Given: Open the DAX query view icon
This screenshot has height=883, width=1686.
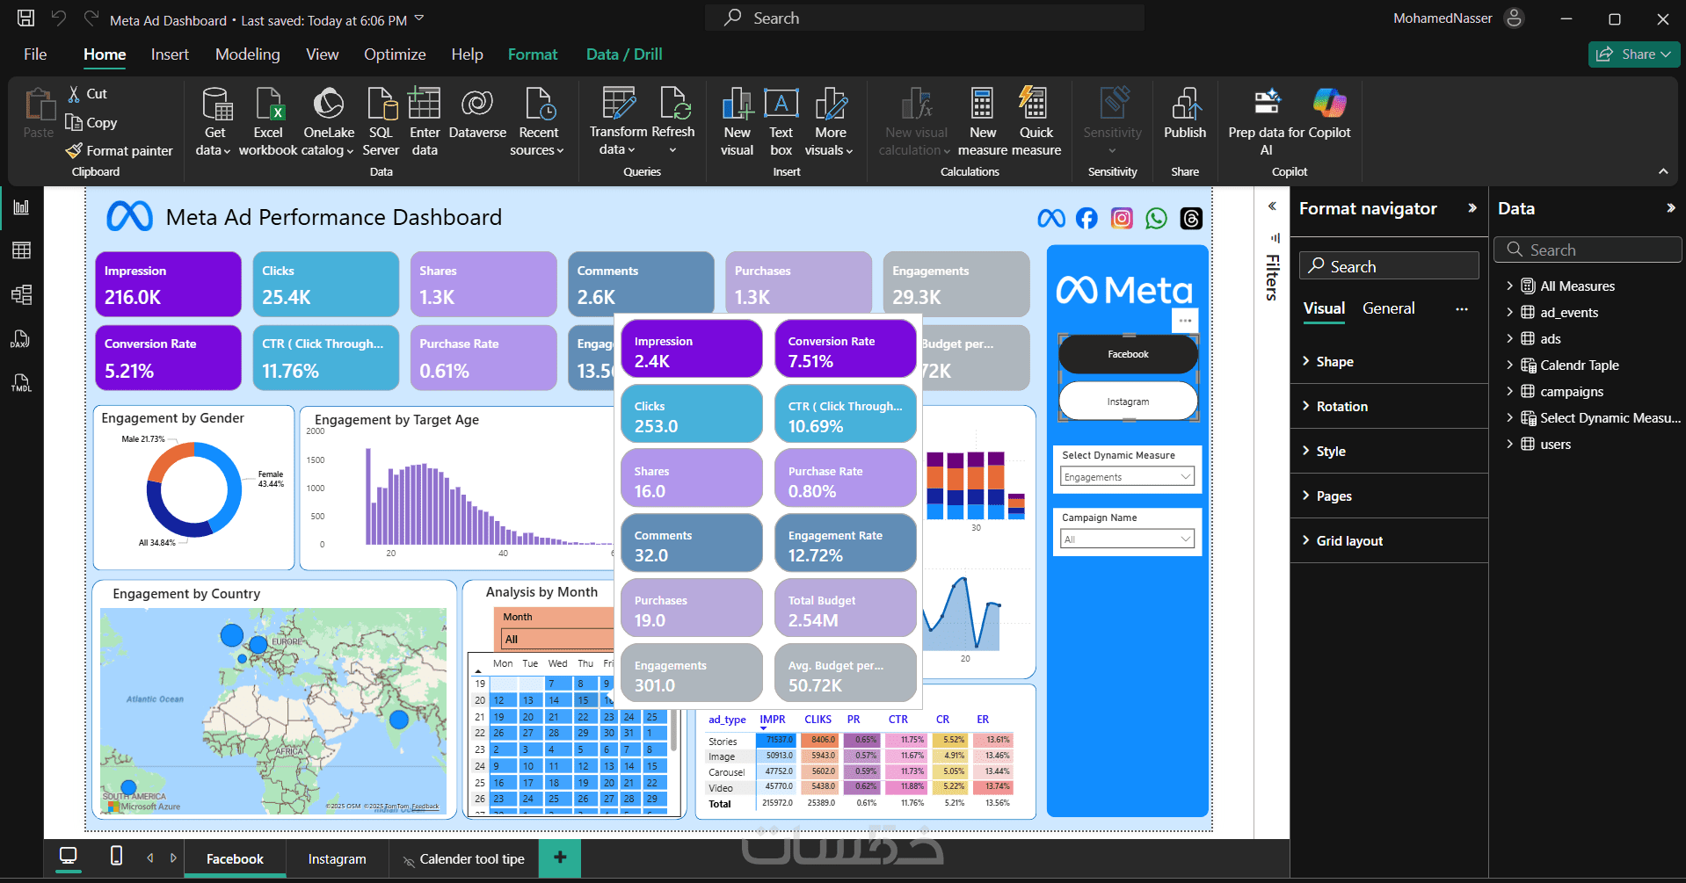Looking at the screenshot, I should tap(21, 339).
